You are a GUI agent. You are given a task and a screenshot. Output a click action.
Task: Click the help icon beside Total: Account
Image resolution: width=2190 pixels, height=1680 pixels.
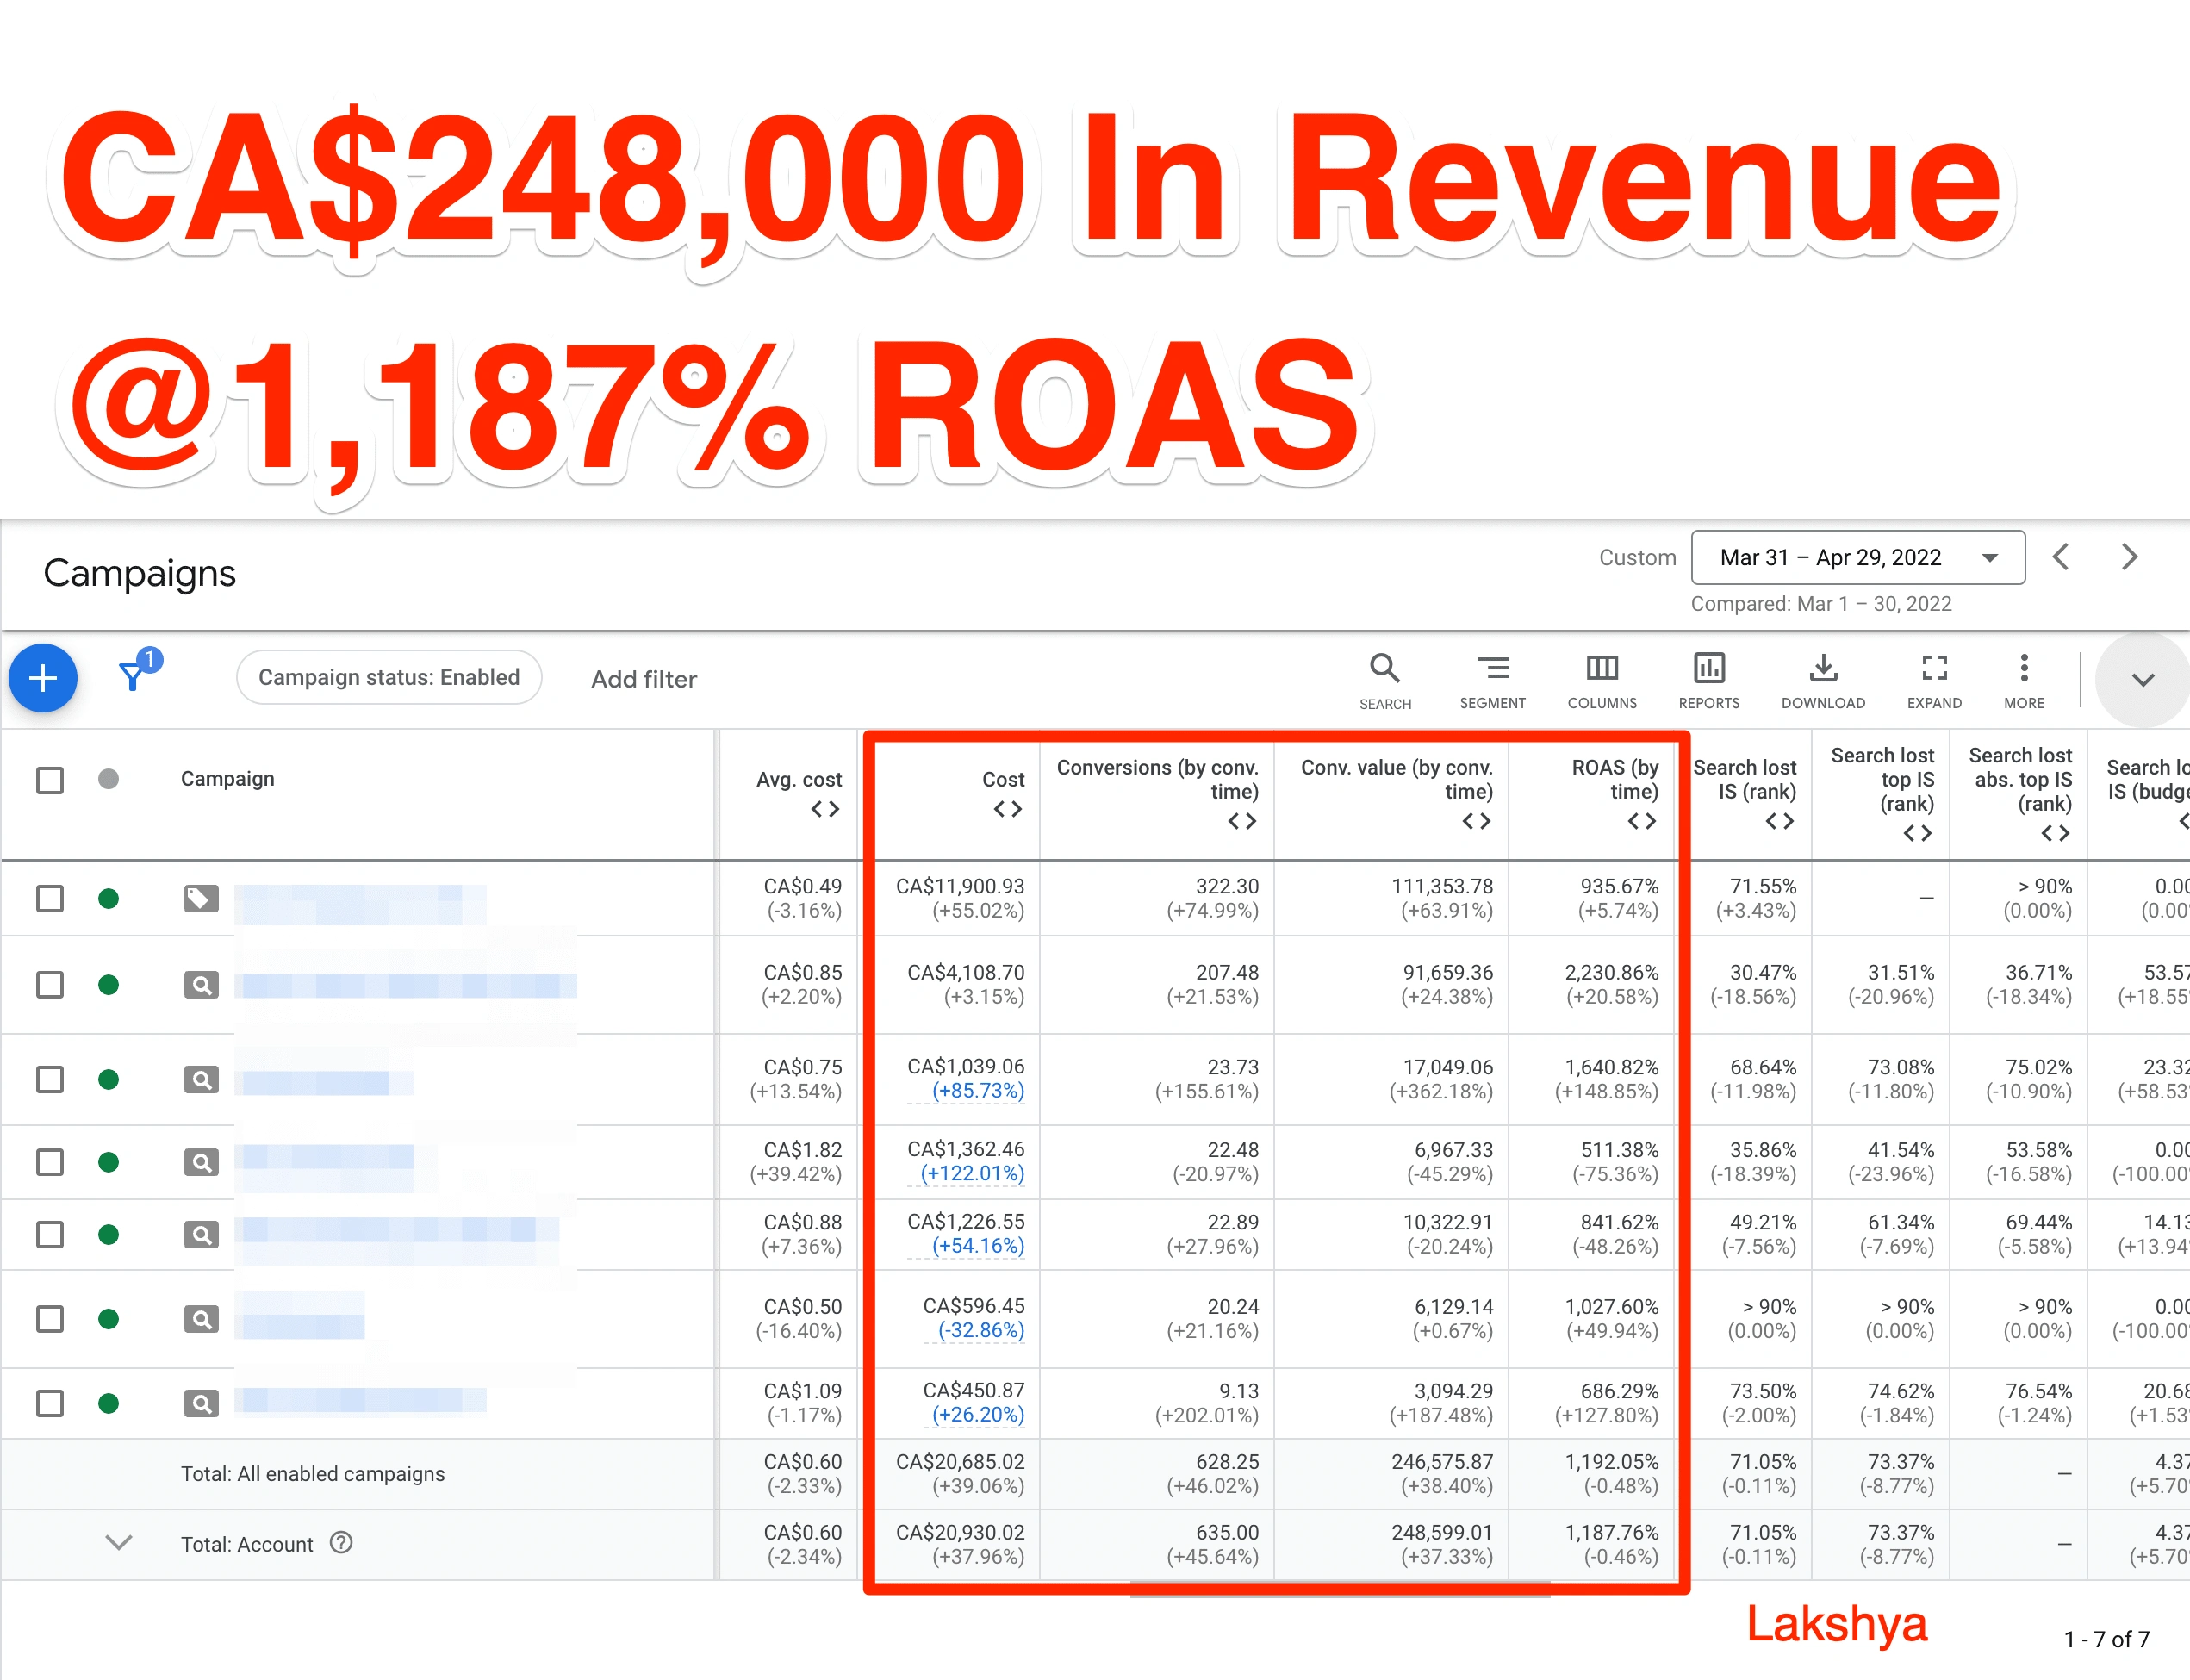(341, 1543)
